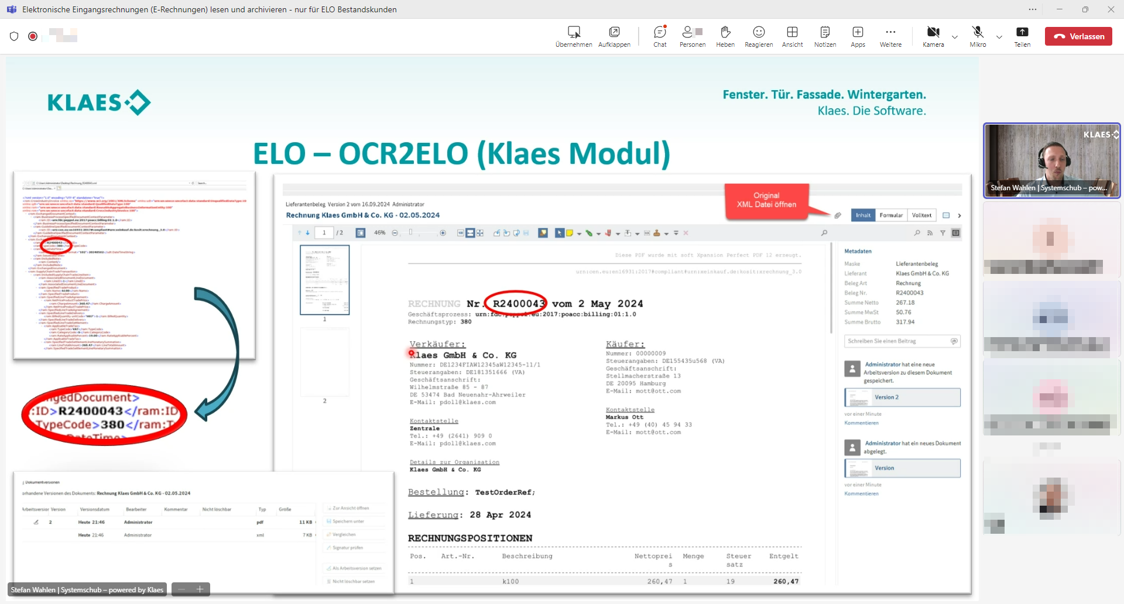Viewport: 1124px width, 604px height.
Task: Expand the stamp tool dropdown arrow
Action: coord(666,234)
